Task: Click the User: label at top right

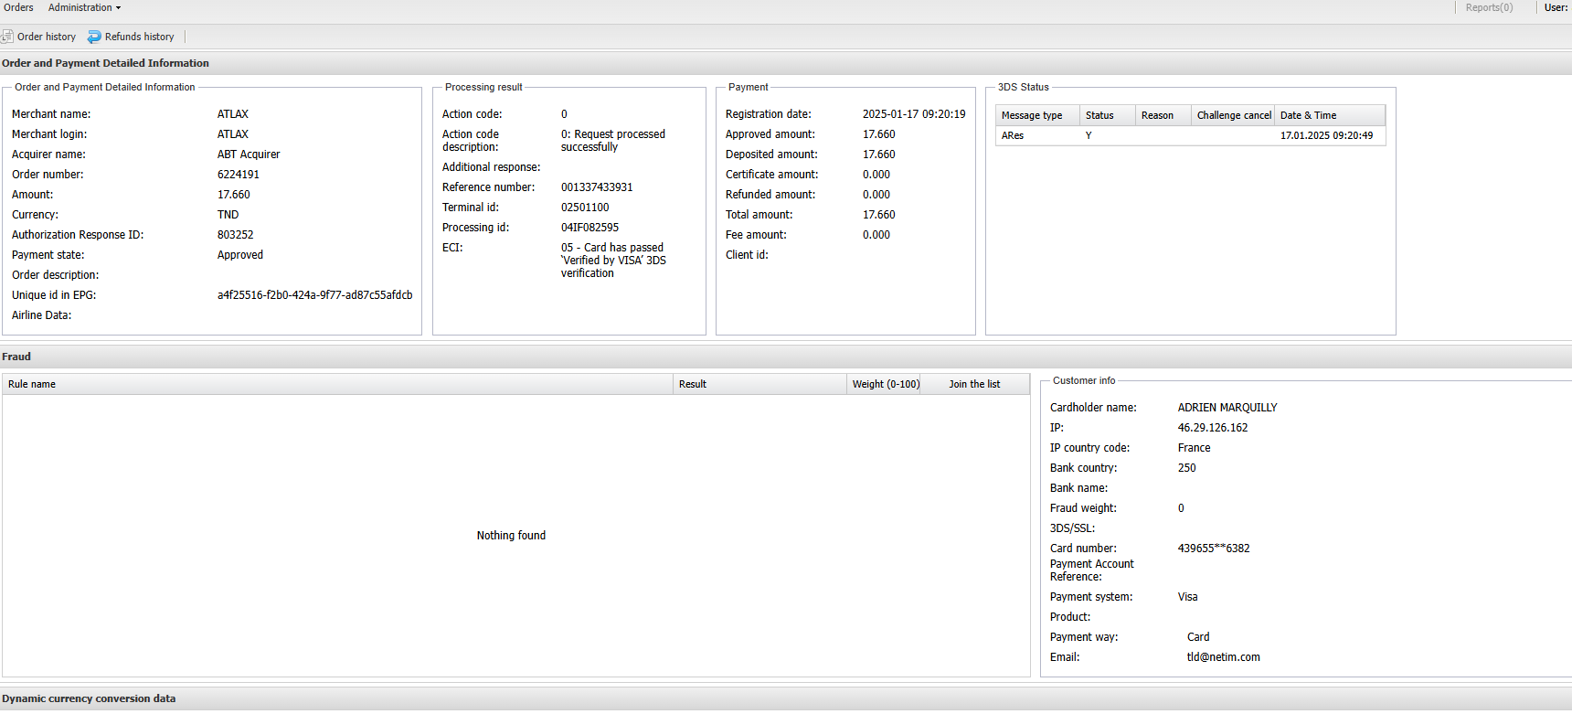Action: click(1556, 7)
